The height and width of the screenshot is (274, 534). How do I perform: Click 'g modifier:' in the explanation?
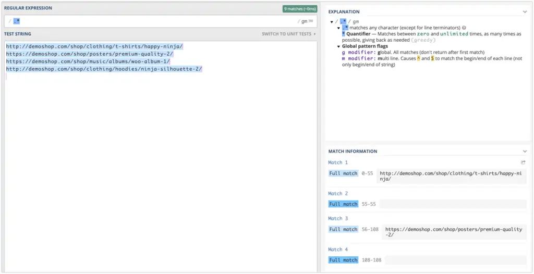(x=359, y=53)
